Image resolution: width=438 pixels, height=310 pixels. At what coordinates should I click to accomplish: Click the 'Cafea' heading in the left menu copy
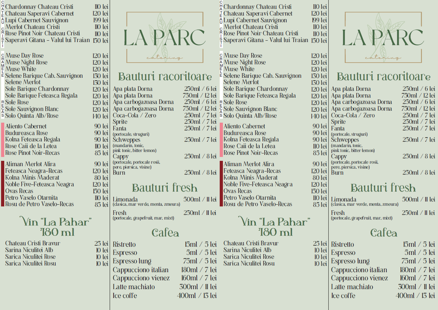165,233
